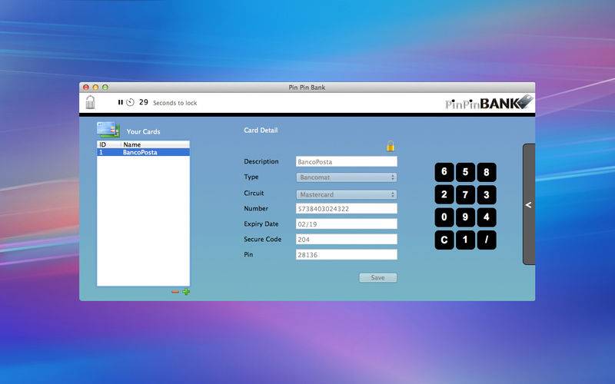Screen dimensions: 615x384
Task: Clear entry with keypad C key
Action: pos(444,240)
